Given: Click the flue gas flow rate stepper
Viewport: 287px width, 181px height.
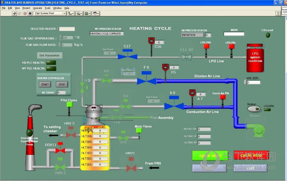Looking at the screenshot, I should 60,45.
